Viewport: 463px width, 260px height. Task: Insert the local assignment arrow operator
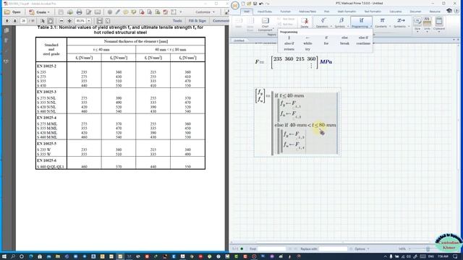coord(307,38)
